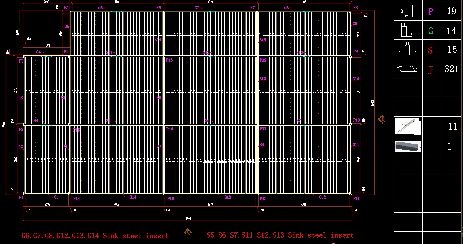Click post label P11 at bottom right
The height and width of the screenshot is (244, 463).
click(x=356, y=199)
